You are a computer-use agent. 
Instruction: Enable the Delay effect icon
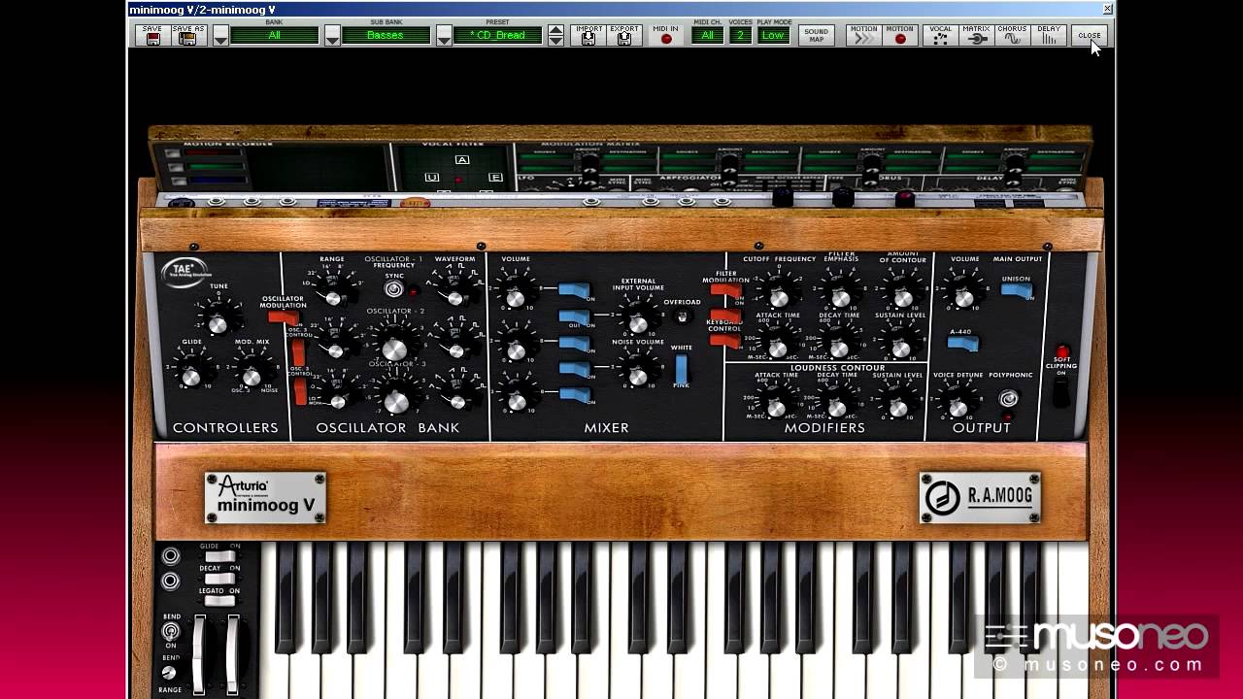click(1049, 35)
